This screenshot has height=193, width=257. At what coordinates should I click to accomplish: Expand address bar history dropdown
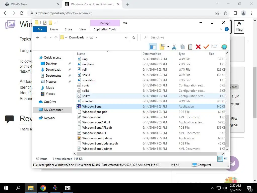coord(126,38)
